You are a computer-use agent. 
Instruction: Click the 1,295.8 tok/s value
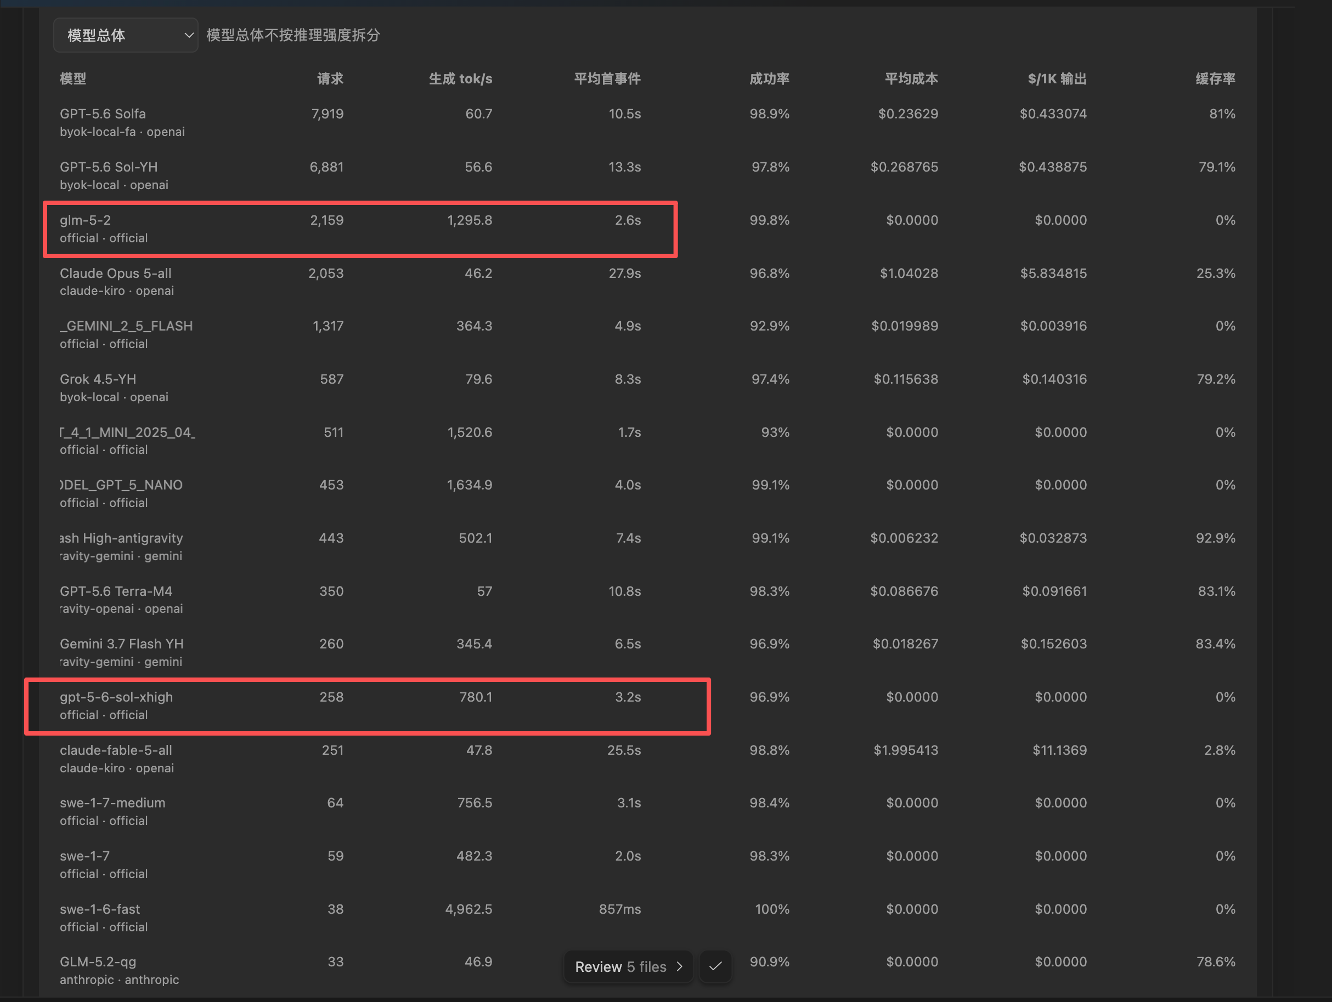470,220
